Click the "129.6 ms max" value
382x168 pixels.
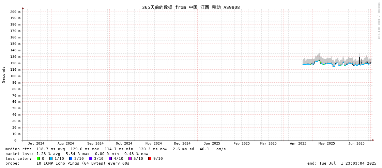tap(85, 149)
